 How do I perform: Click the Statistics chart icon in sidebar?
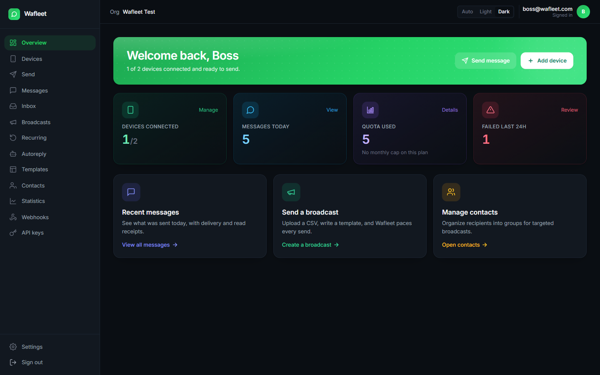point(13,201)
